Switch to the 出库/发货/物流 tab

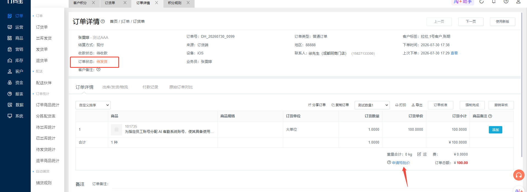(115, 87)
